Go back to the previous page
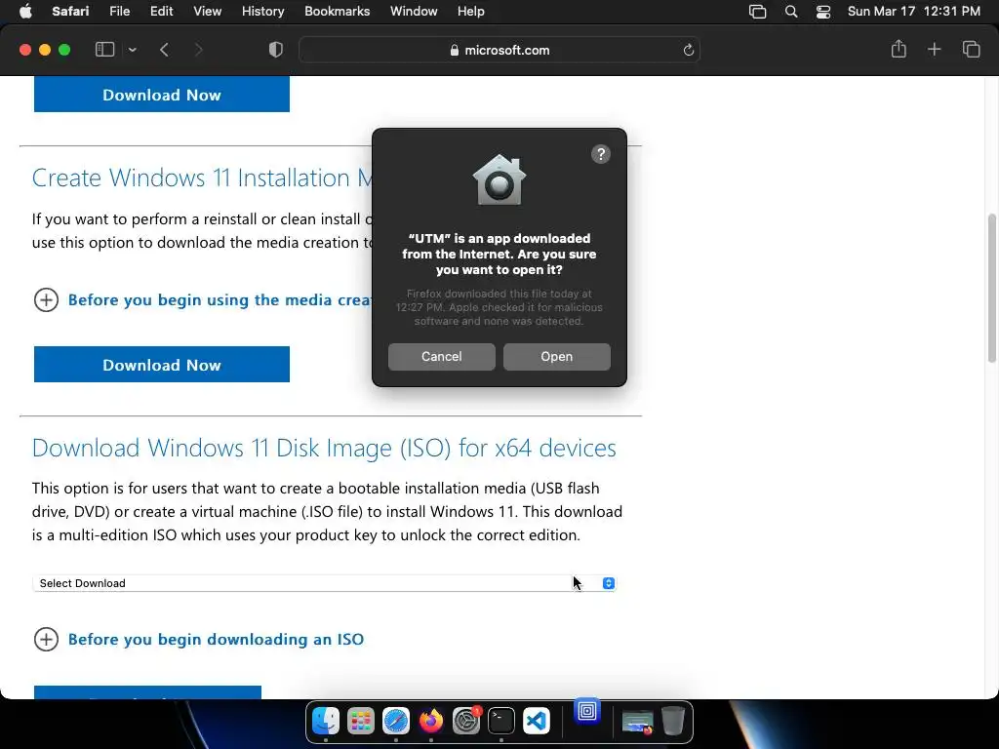Image resolution: width=999 pixels, height=749 pixels. tap(164, 50)
